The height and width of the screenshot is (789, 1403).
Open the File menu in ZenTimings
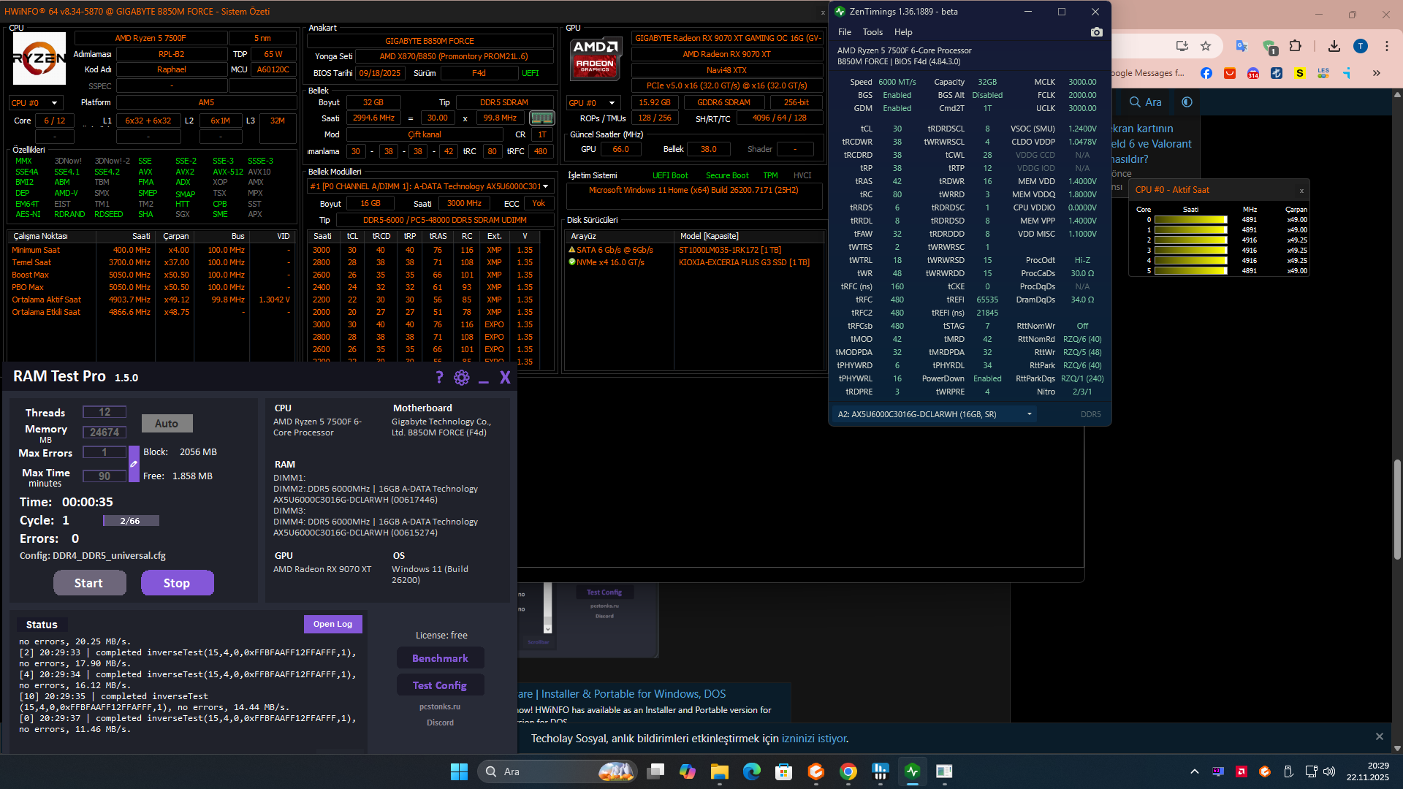point(845,32)
